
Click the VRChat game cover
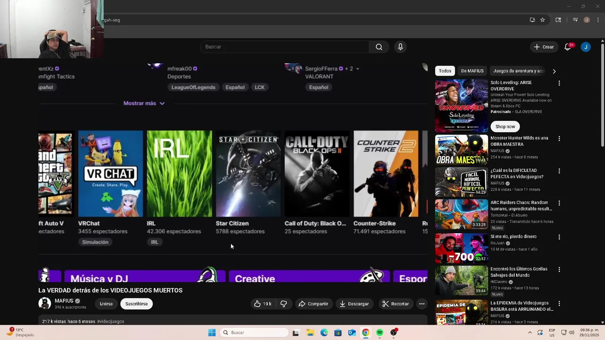111,174
